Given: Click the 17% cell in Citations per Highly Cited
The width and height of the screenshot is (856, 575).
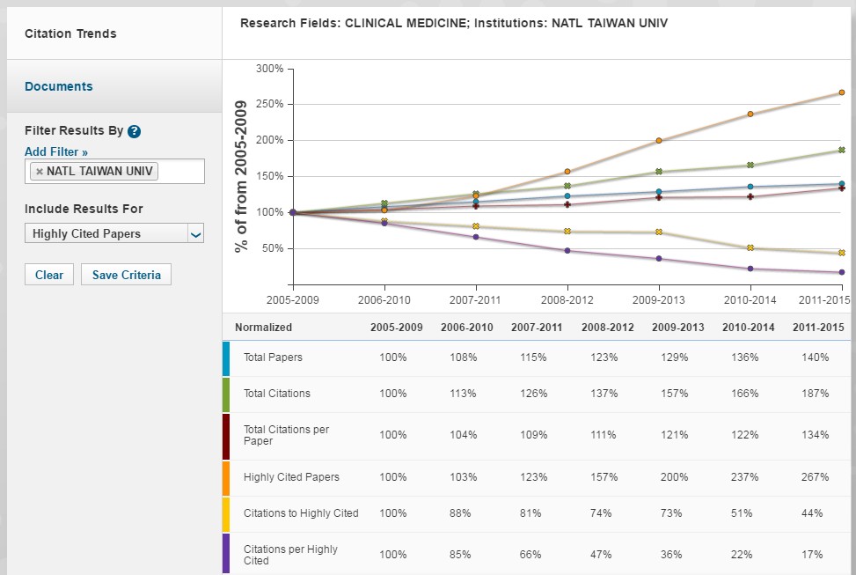Looking at the screenshot, I should tap(812, 555).
